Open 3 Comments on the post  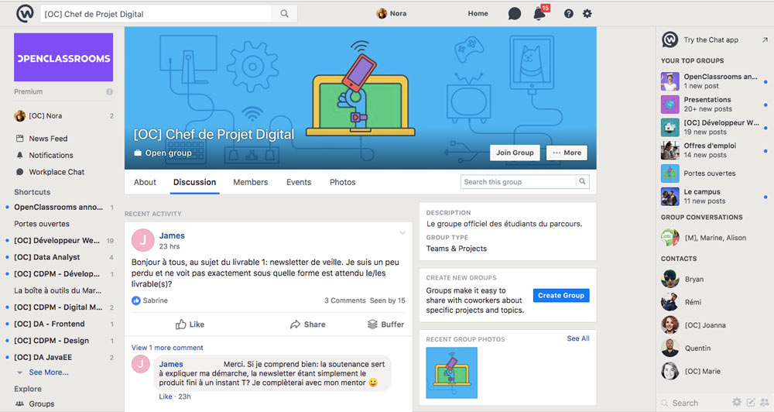(344, 300)
